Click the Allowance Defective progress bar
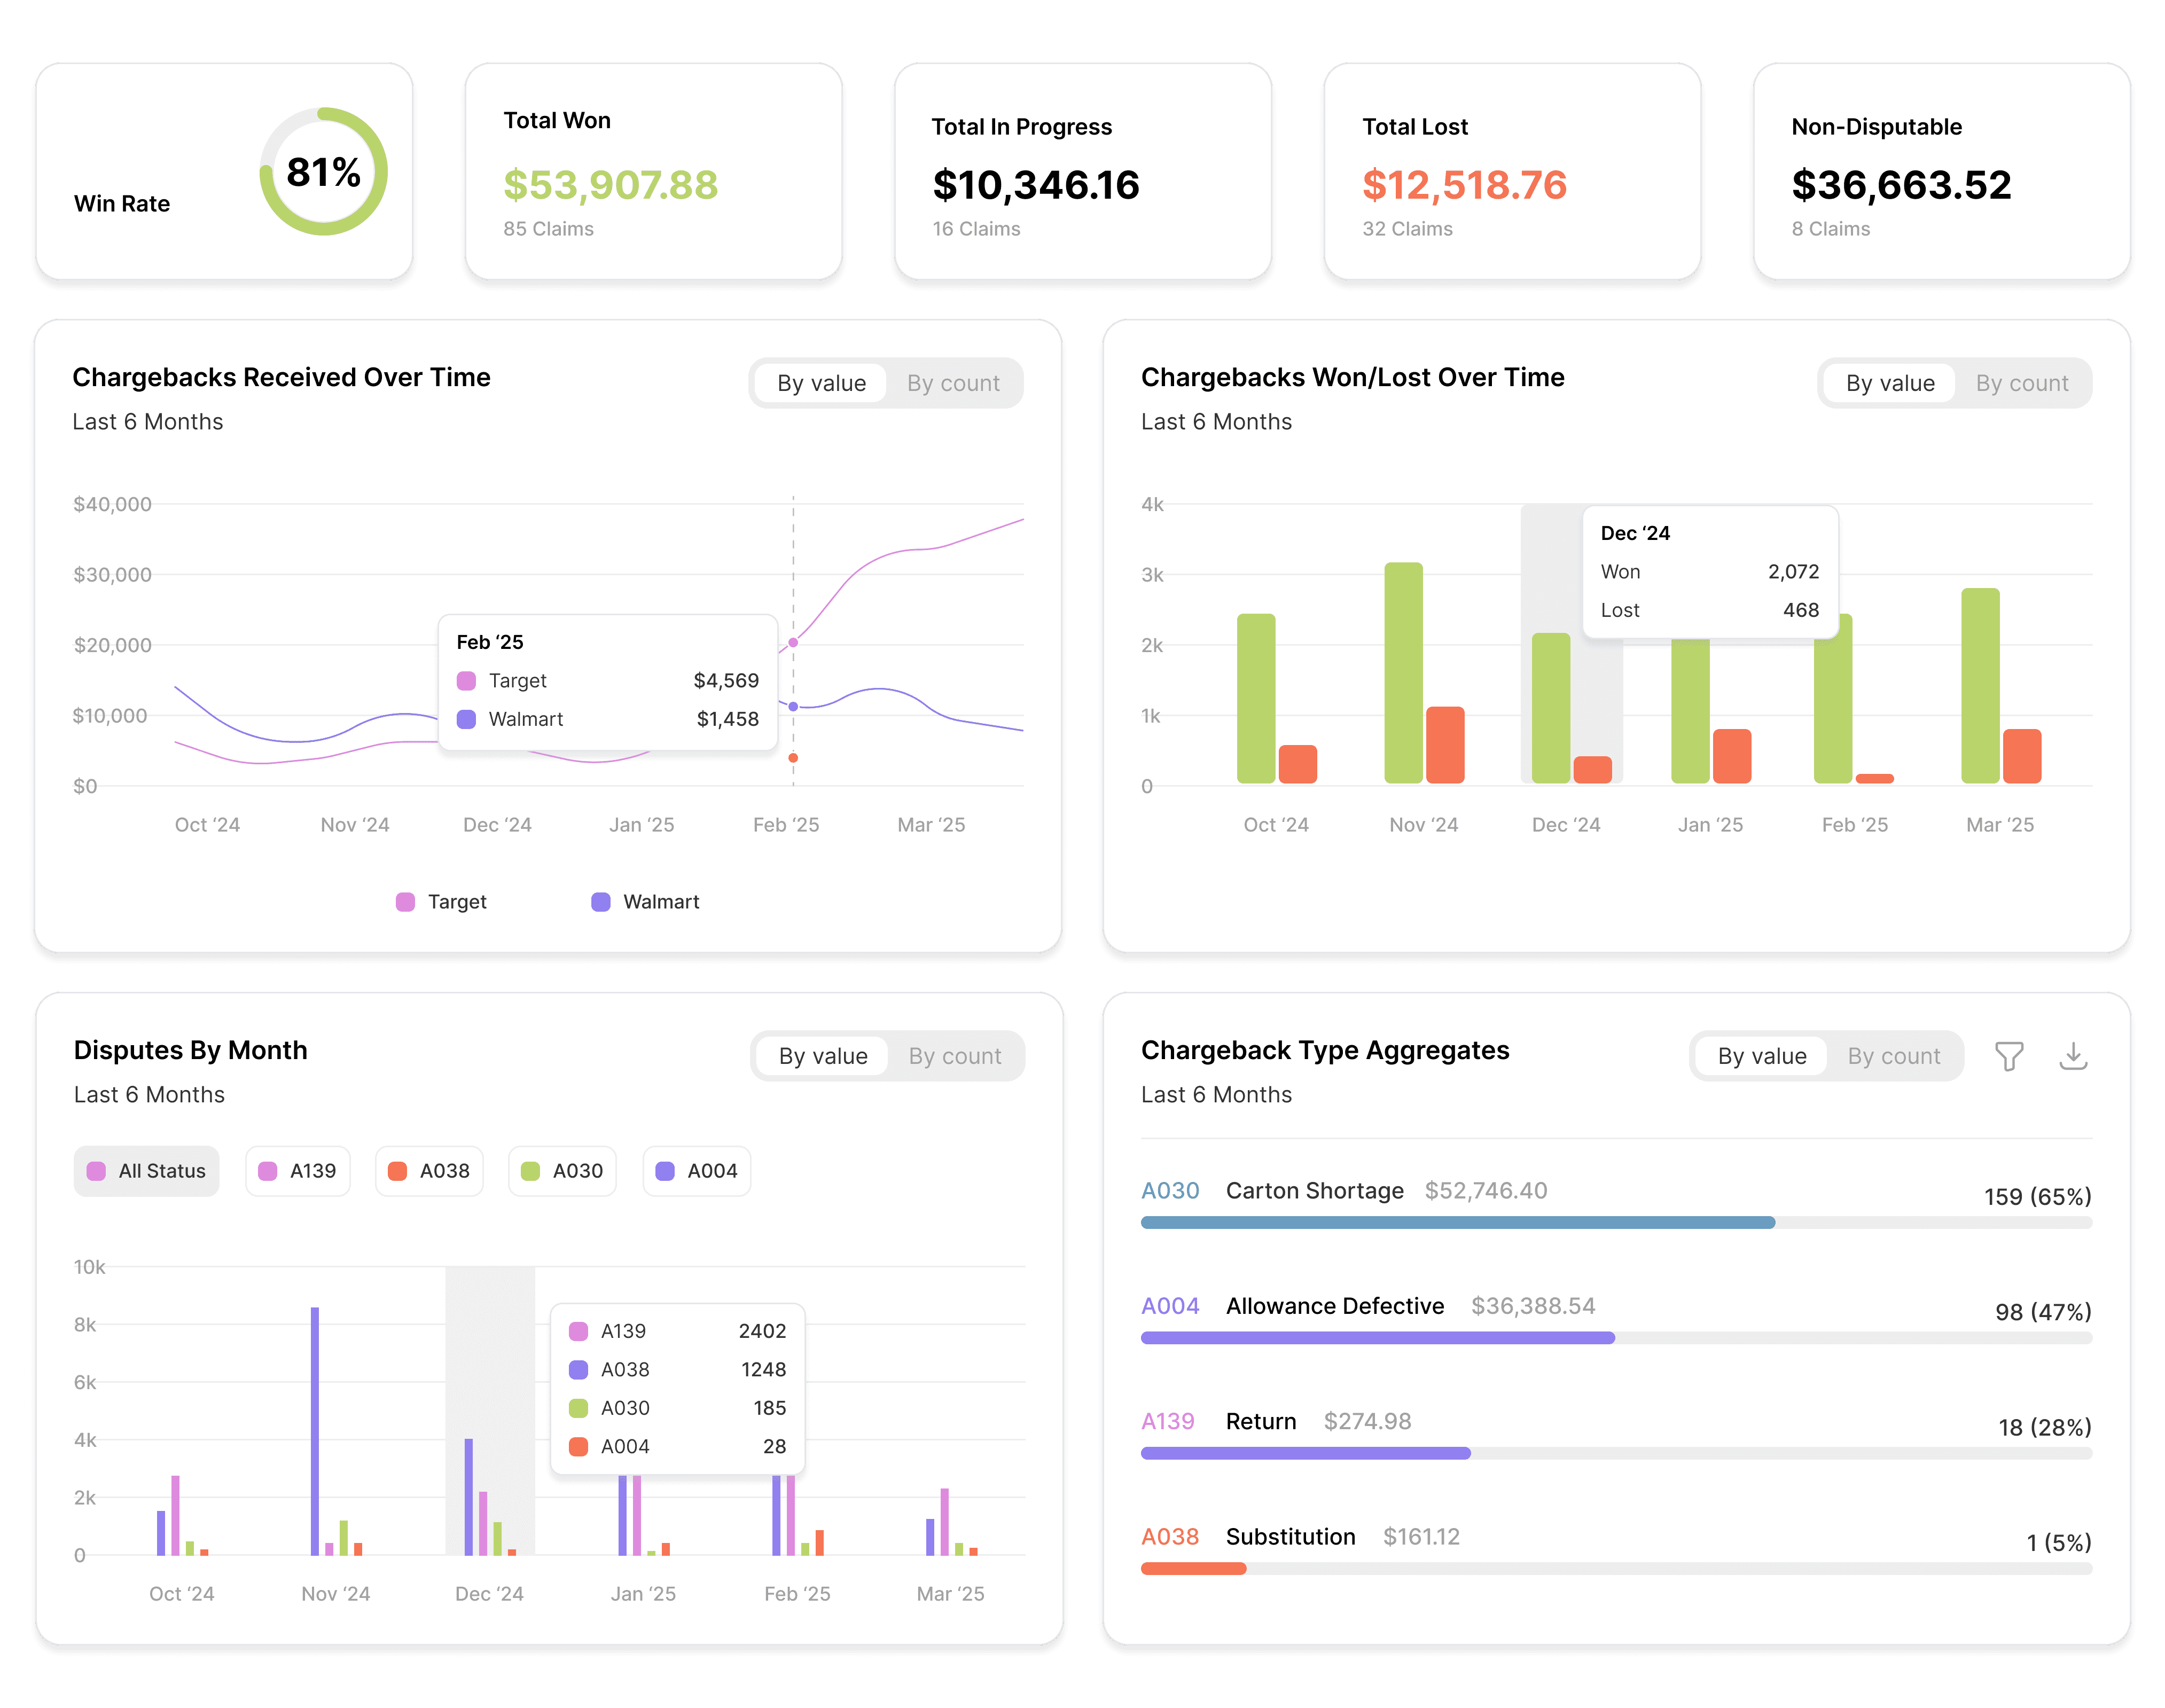The height and width of the screenshot is (1708, 2165). (1616, 1338)
